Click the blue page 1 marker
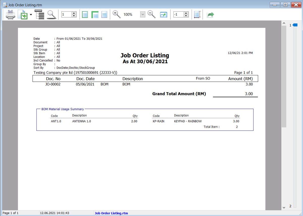303x216 pixels. pos(295,25)
